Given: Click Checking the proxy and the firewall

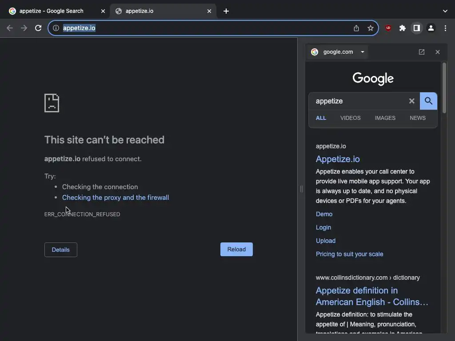Looking at the screenshot, I should (x=116, y=198).
